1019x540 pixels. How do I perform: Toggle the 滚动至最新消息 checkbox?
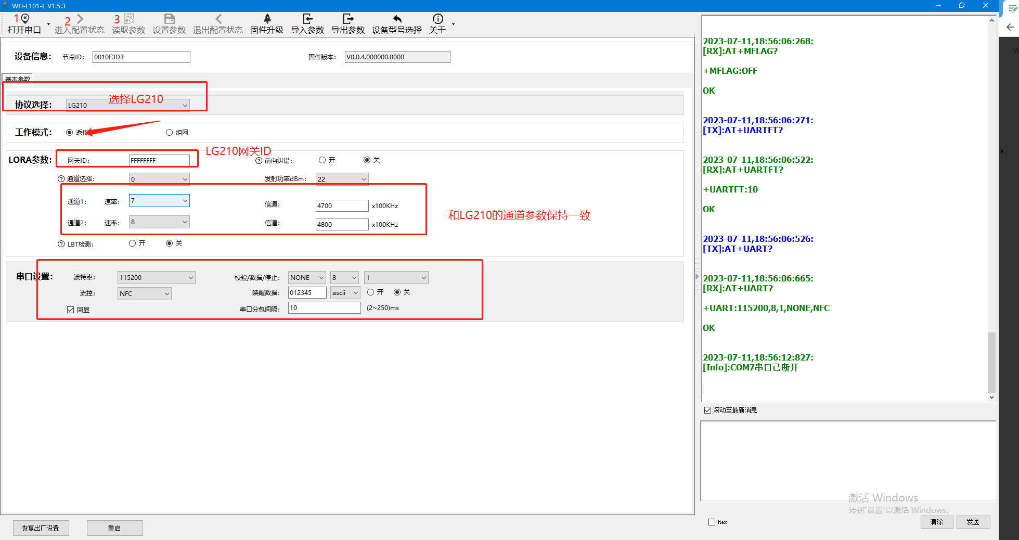(707, 410)
